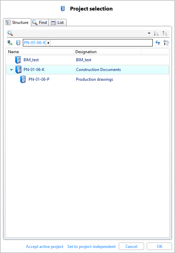Select the PN-01-06-K project name
The width and height of the screenshot is (175, 253).
click(x=34, y=70)
